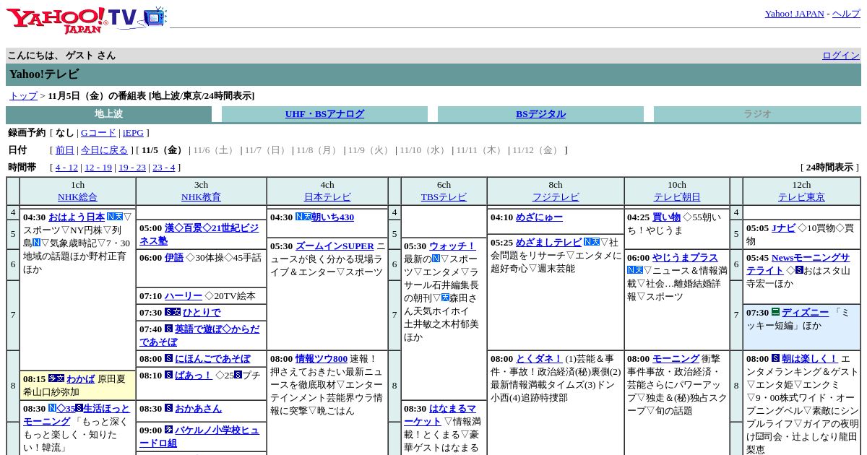Viewport: 867px width, 455px height.
Task: Open テレビ朝日 channel link
Action: click(677, 197)
